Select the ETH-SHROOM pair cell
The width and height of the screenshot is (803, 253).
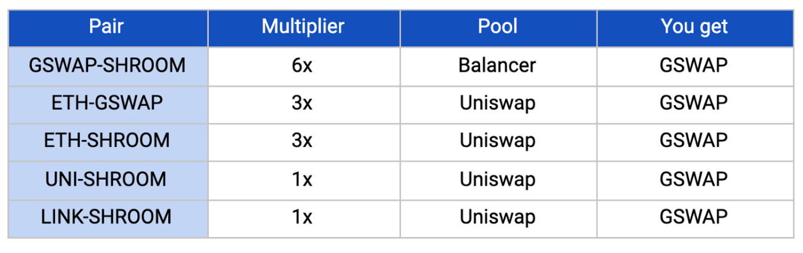107,140
